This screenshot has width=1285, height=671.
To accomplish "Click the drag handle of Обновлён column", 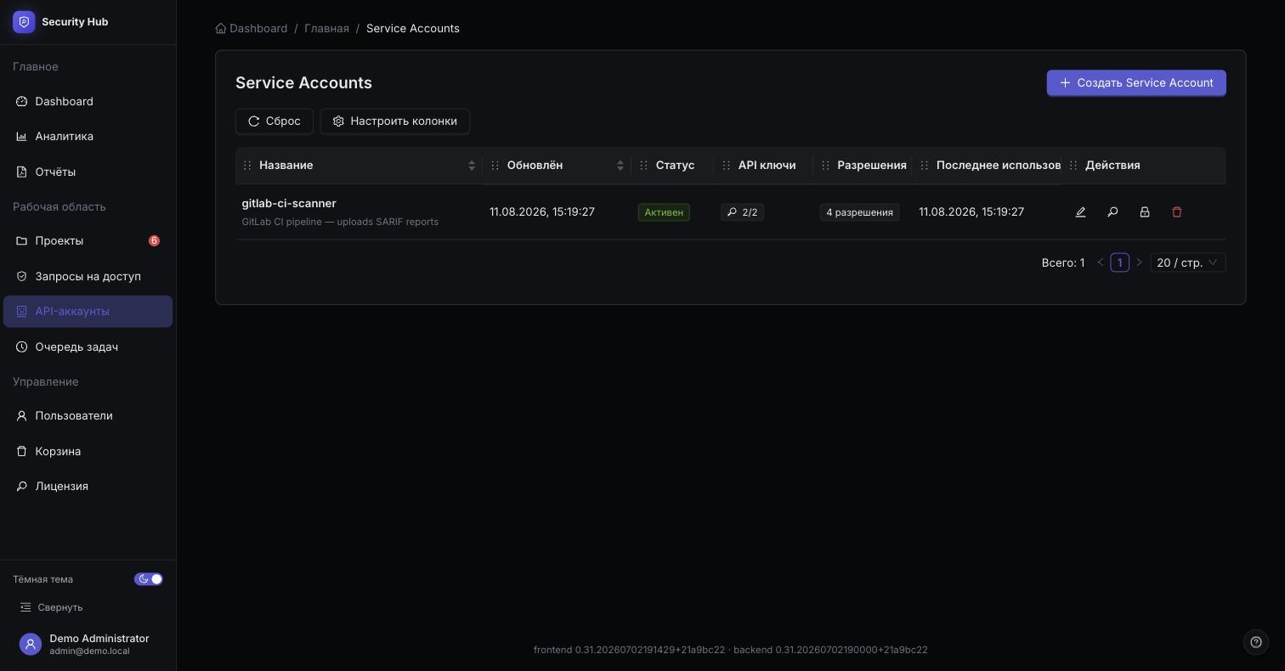I will [495, 166].
